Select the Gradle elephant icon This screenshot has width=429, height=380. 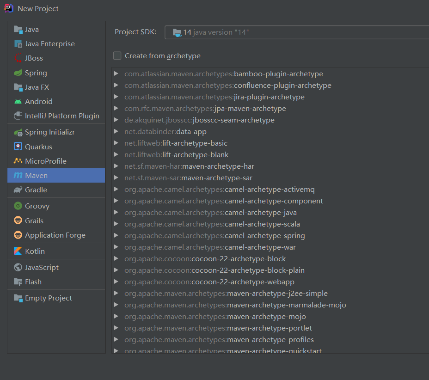click(x=18, y=190)
